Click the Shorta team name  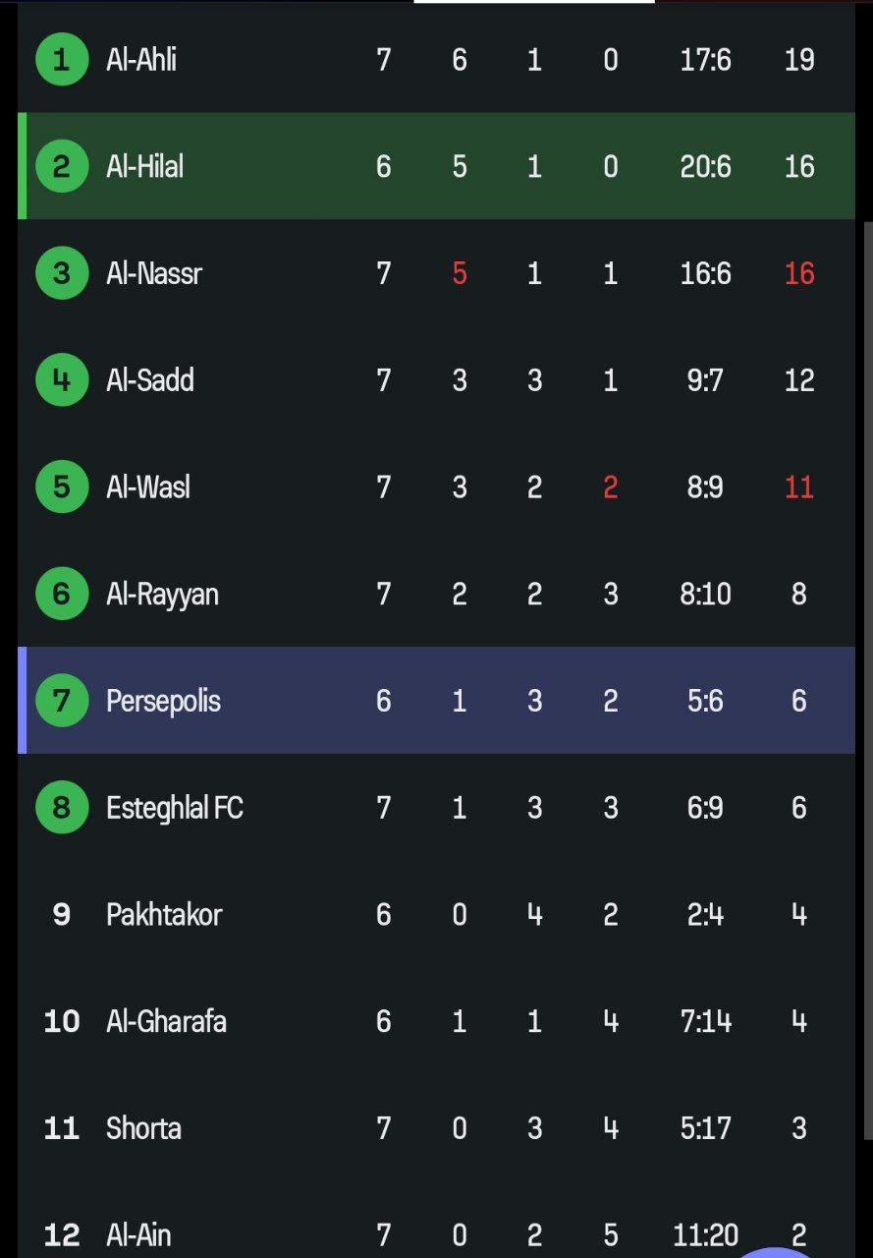pyautogui.click(x=143, y=1128)
